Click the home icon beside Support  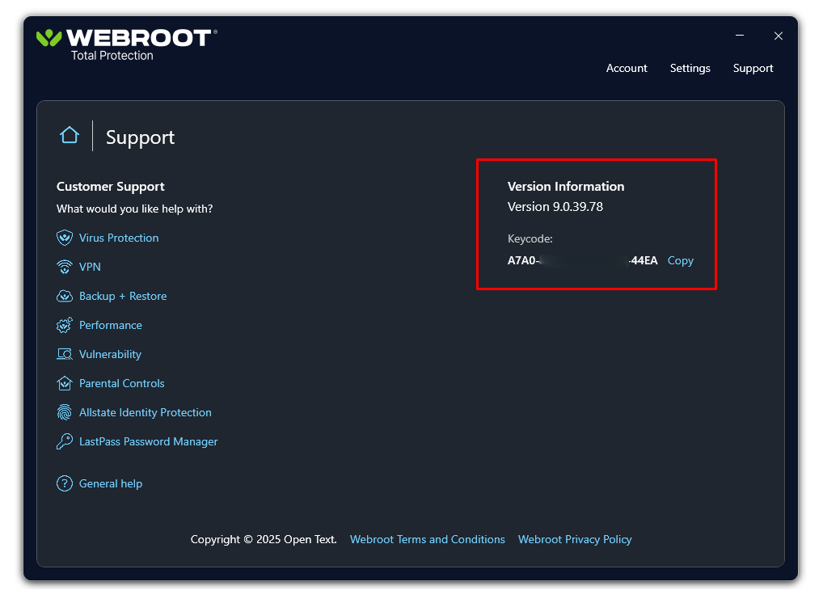point(70,136)
